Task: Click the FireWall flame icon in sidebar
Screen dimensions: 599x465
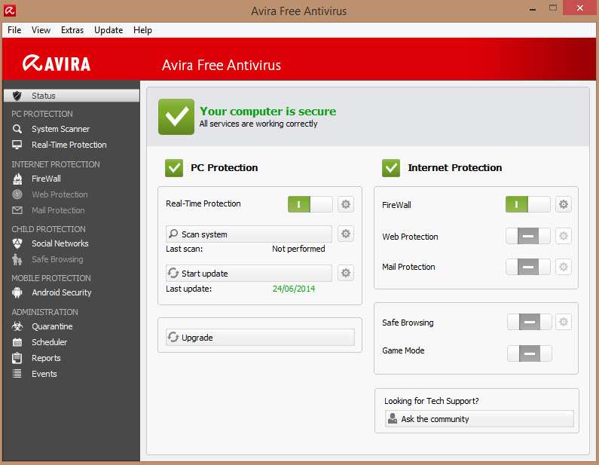Action: [x=17, y=179]
